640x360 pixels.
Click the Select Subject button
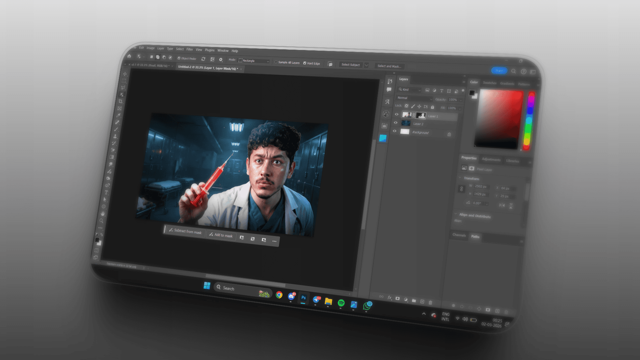tap(350, 65)
